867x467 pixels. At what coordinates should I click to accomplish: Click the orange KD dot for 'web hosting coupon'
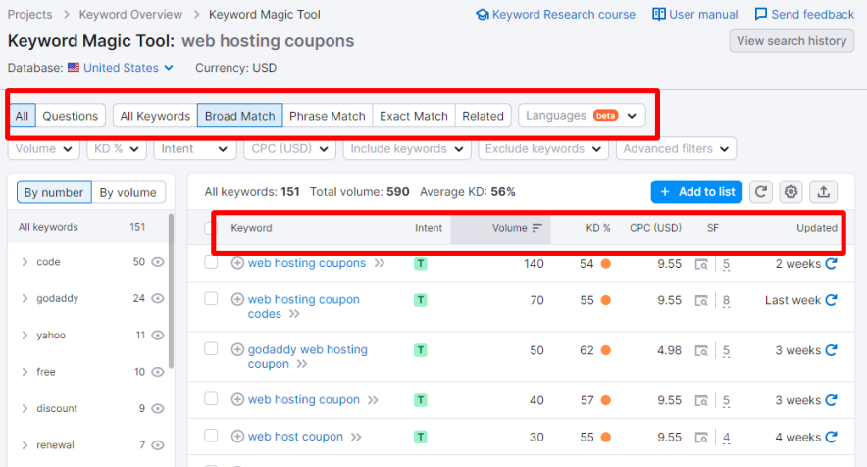[x=606, y=400]
